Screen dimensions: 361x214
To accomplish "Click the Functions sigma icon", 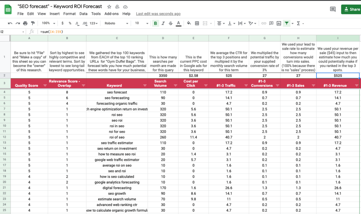I will 298,23.
